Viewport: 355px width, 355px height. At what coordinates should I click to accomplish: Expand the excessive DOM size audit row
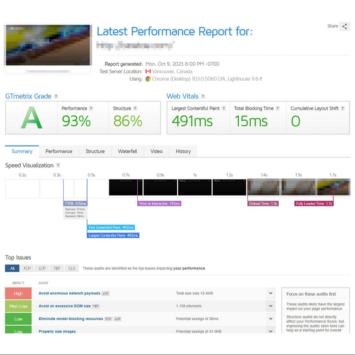pos(270,306)
